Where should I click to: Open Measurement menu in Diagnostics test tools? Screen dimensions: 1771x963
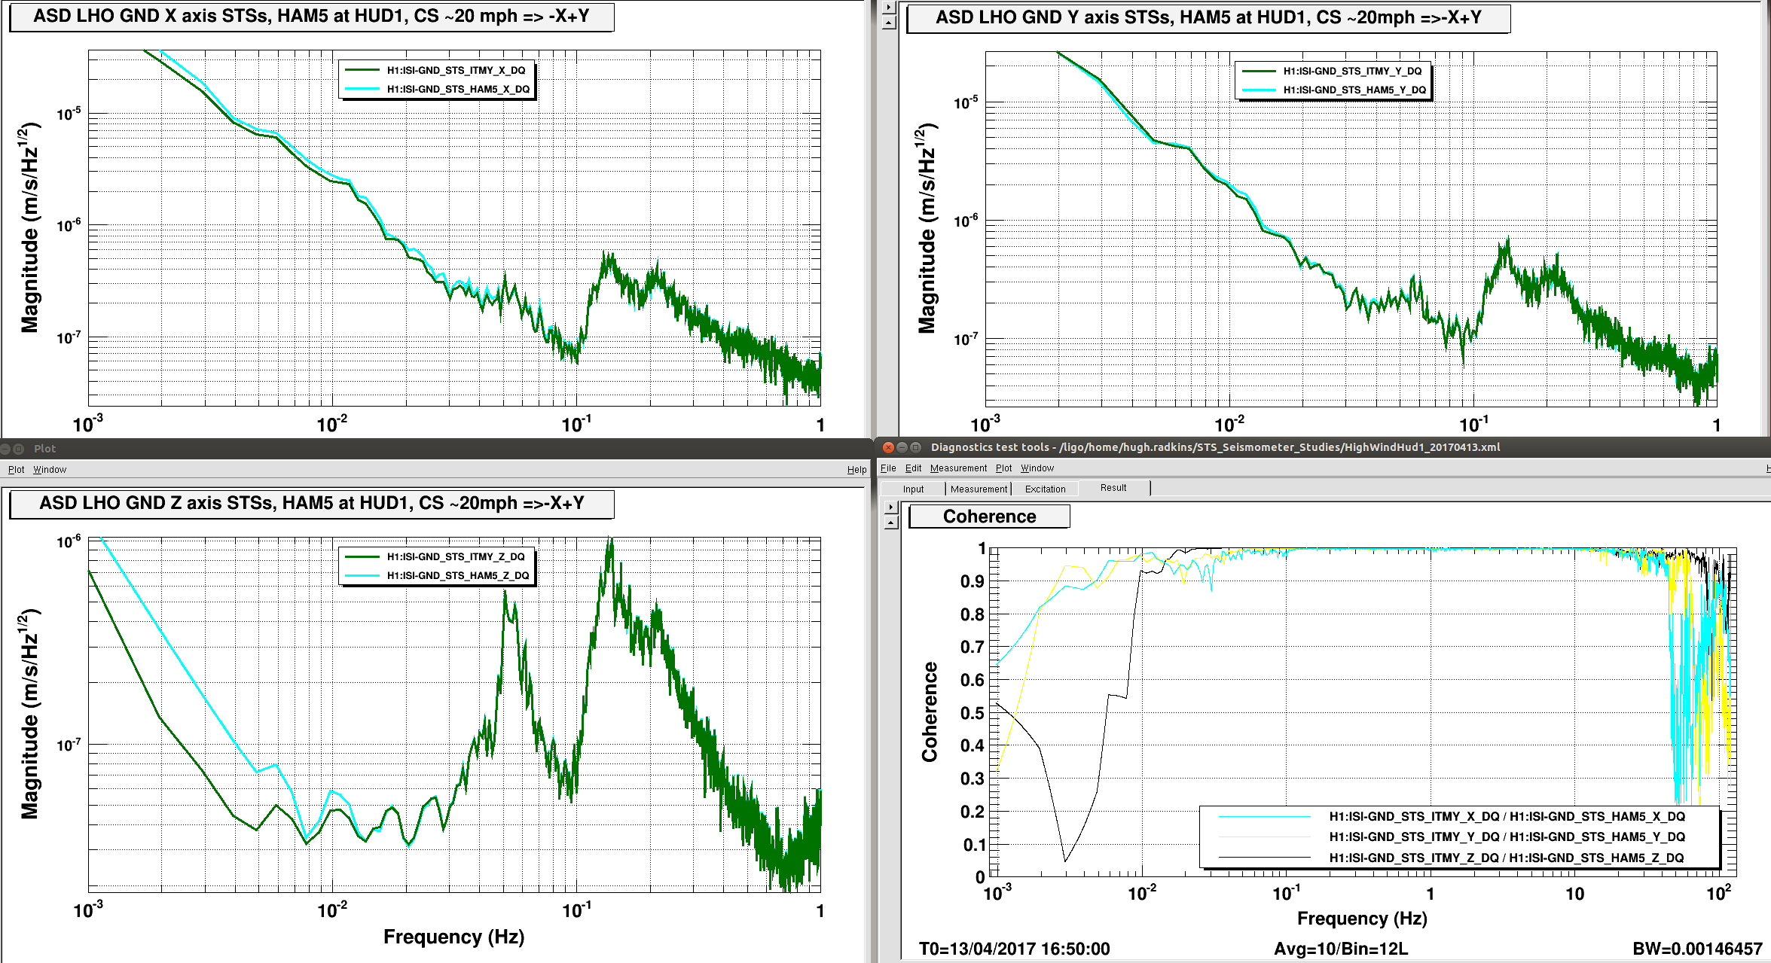coord(958,468)
